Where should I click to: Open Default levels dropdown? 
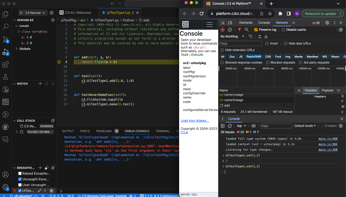[x=305, y=126]
